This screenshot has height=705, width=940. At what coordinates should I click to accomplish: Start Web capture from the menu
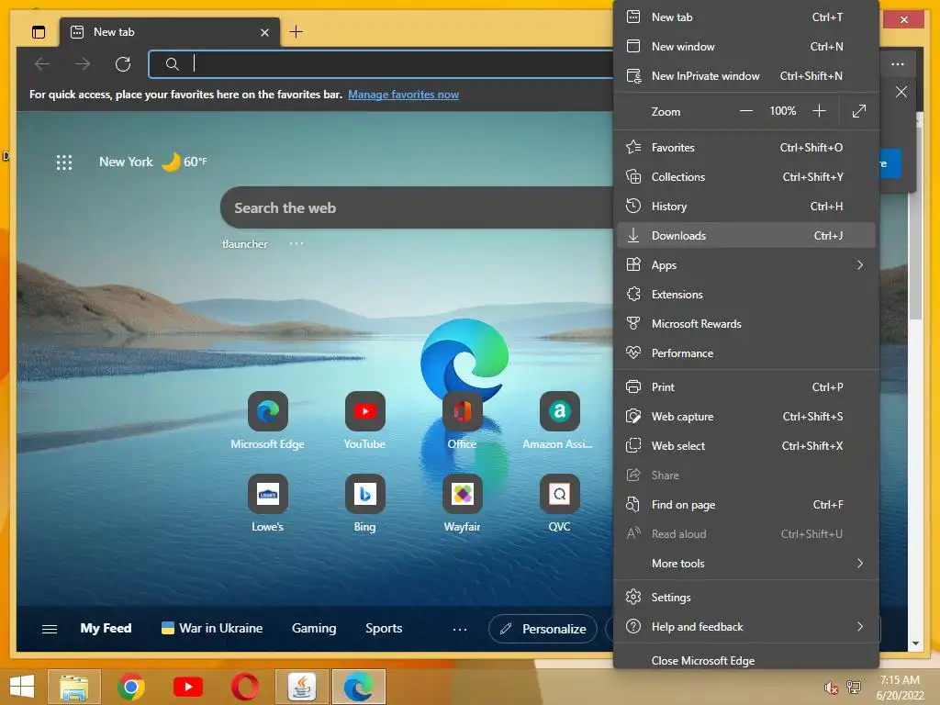(x=745, y=417)
